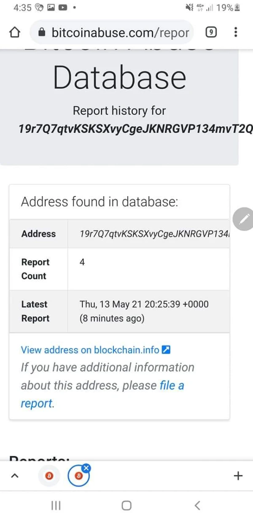Open 'View address on blockchain.info' link
The height and width of the screenshot is (520, 253).
click(90, 350)
